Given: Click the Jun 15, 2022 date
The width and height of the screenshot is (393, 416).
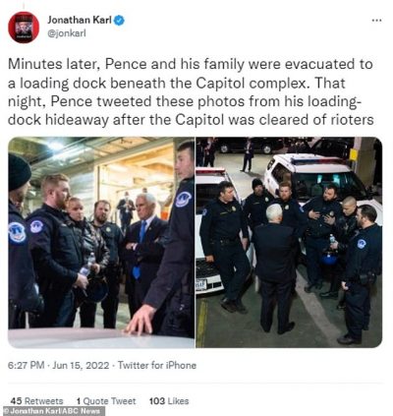Looking at the screenshot, I should pos(81,365).
